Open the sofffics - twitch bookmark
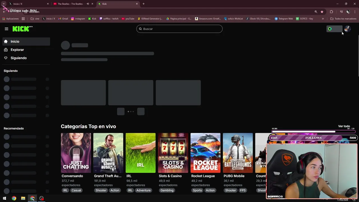The image size is (359, 202). pos(109,19)
